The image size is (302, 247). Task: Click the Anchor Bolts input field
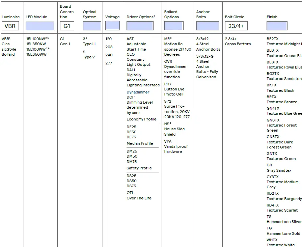pos(208,26)
